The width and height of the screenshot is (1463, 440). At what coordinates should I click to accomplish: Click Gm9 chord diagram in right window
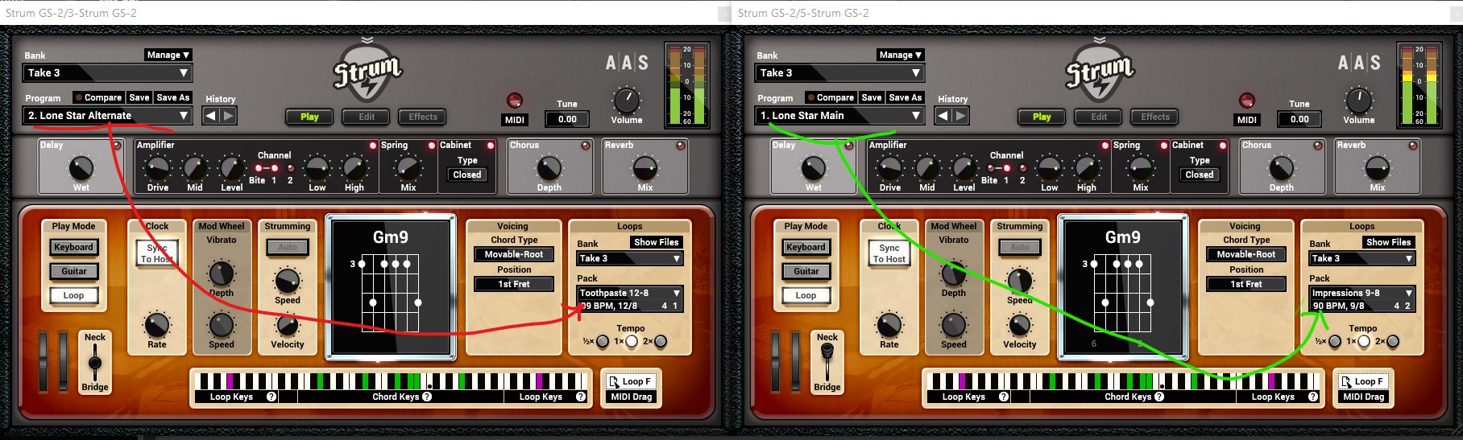point(1122,286)
